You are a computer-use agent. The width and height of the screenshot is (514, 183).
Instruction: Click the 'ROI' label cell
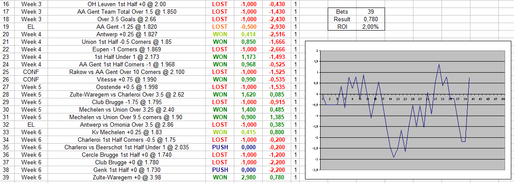tap(342, 27)
